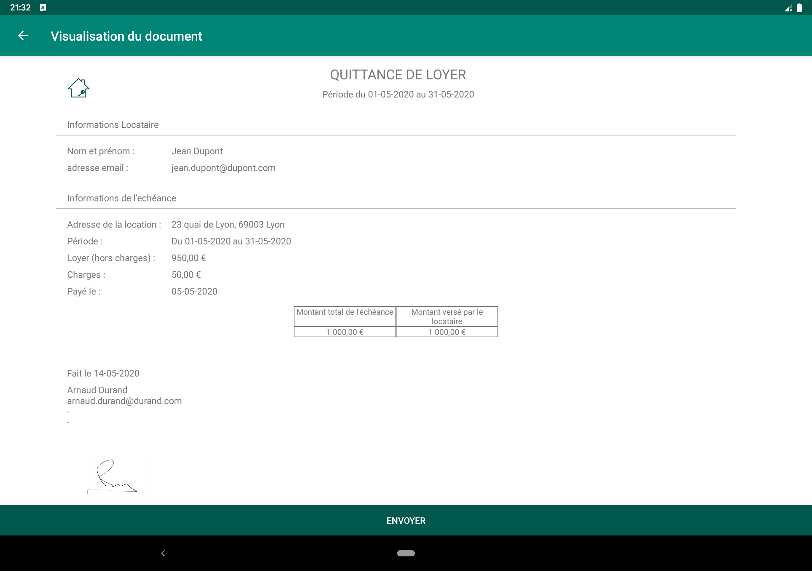Click the Informations Locataire section header
Image resolution: width=812 pixels, height=571 pixels.
[113, 125]
